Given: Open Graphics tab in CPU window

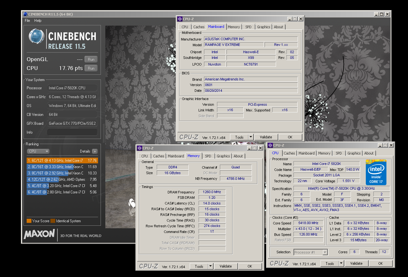Looking at the screenshot, I should (354, 153).
